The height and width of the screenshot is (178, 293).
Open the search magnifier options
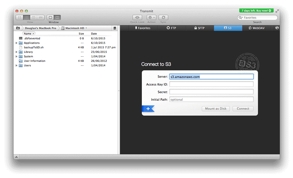[x=241, y=18]
